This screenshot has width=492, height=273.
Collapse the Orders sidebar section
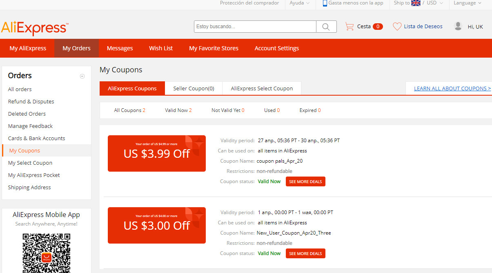(x=82, y=76)
